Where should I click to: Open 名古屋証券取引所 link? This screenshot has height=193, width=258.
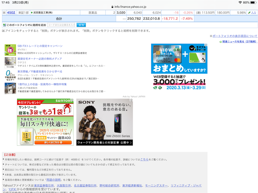pyautogui.click(x=85, y=185)
